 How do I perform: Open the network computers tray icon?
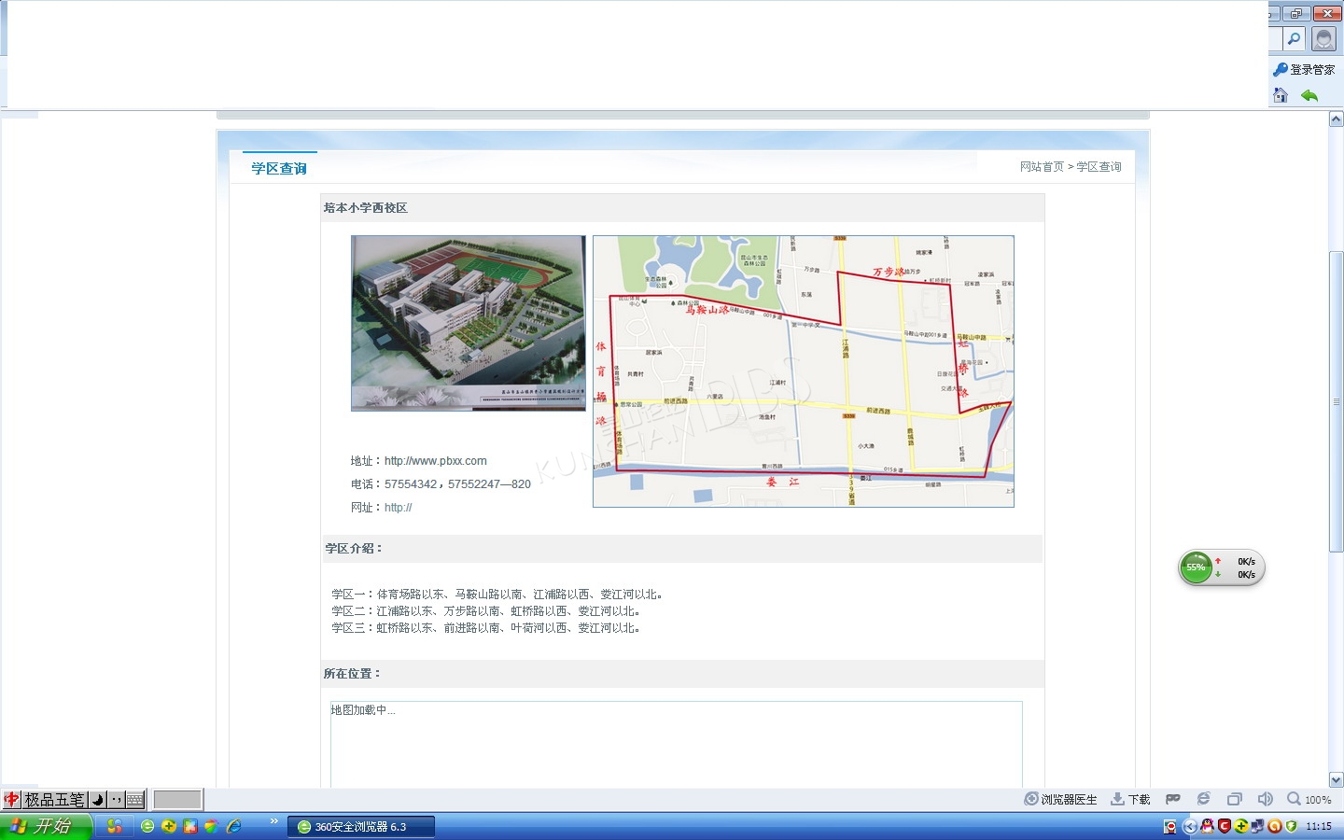tap(1258, 826)
